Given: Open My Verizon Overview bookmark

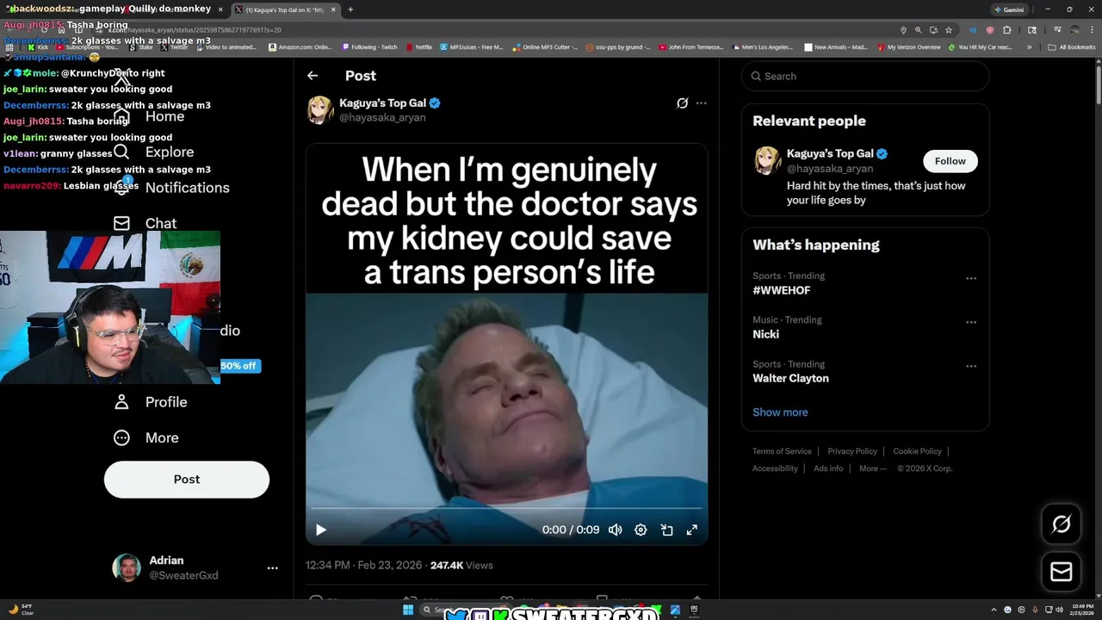Looking at the screenshot, I should tap(909, 47).
